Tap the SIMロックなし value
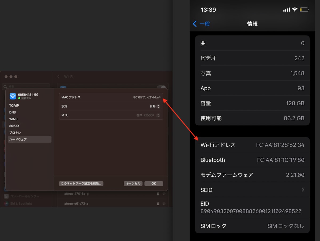Screen dimensions: 320x241 coord(286,226)
